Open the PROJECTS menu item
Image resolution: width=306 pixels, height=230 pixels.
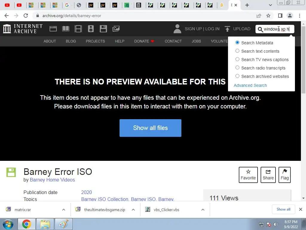pos(95,41)
